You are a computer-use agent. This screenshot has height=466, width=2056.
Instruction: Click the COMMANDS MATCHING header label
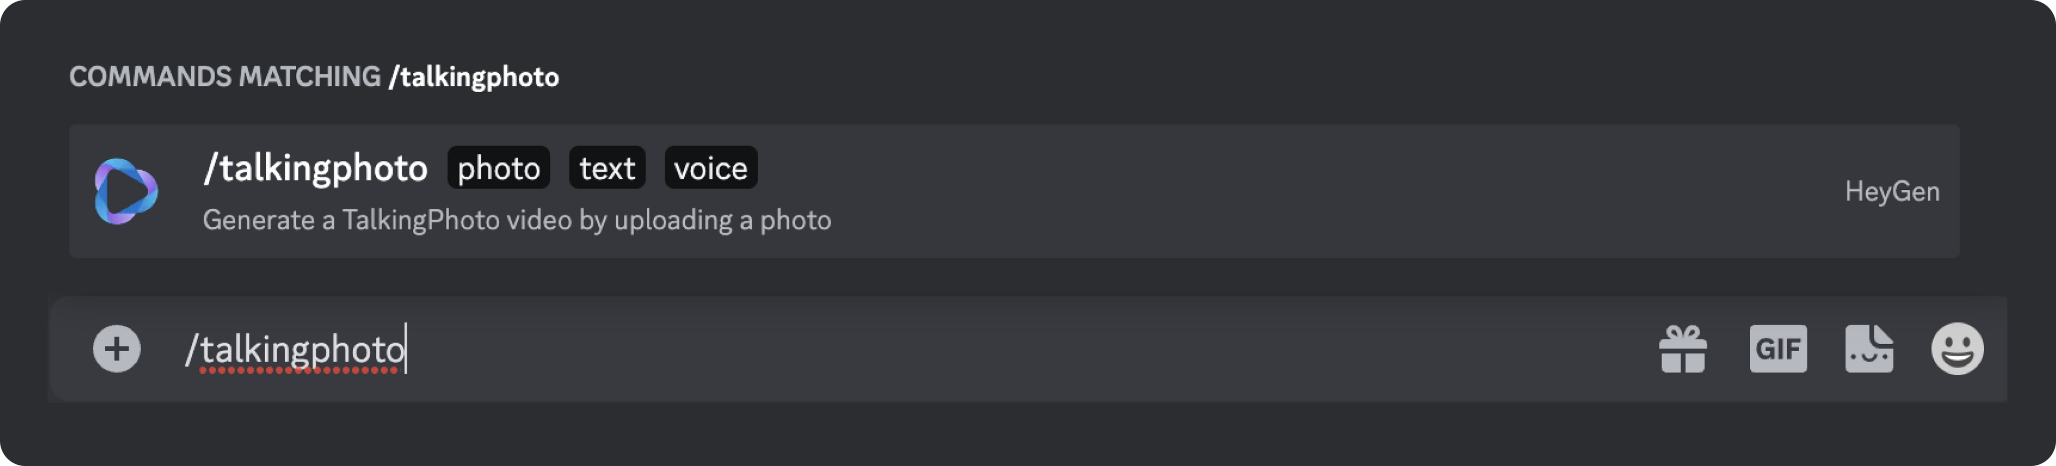pyautogui.click(x=224, y=76)
